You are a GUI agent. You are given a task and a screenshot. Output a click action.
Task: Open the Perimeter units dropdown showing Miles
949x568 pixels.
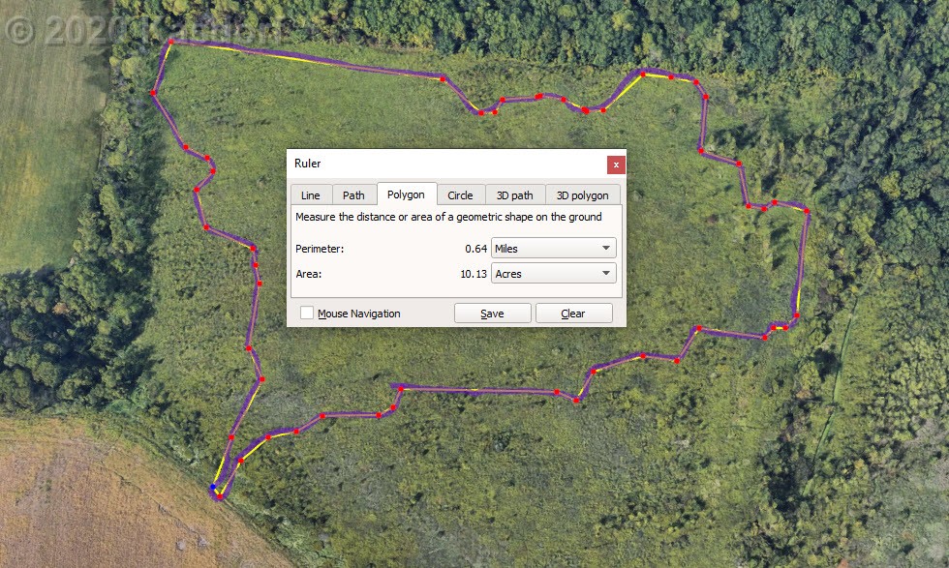coord(554,249)
